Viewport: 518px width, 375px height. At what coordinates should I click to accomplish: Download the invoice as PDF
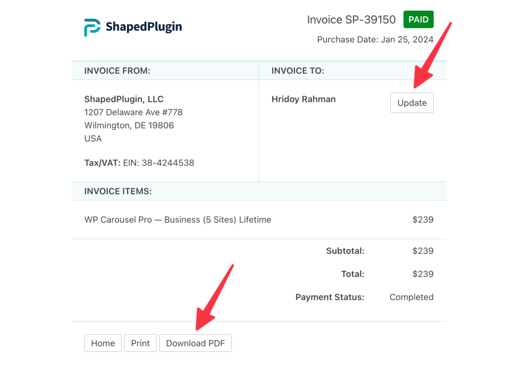coord(195,343)
